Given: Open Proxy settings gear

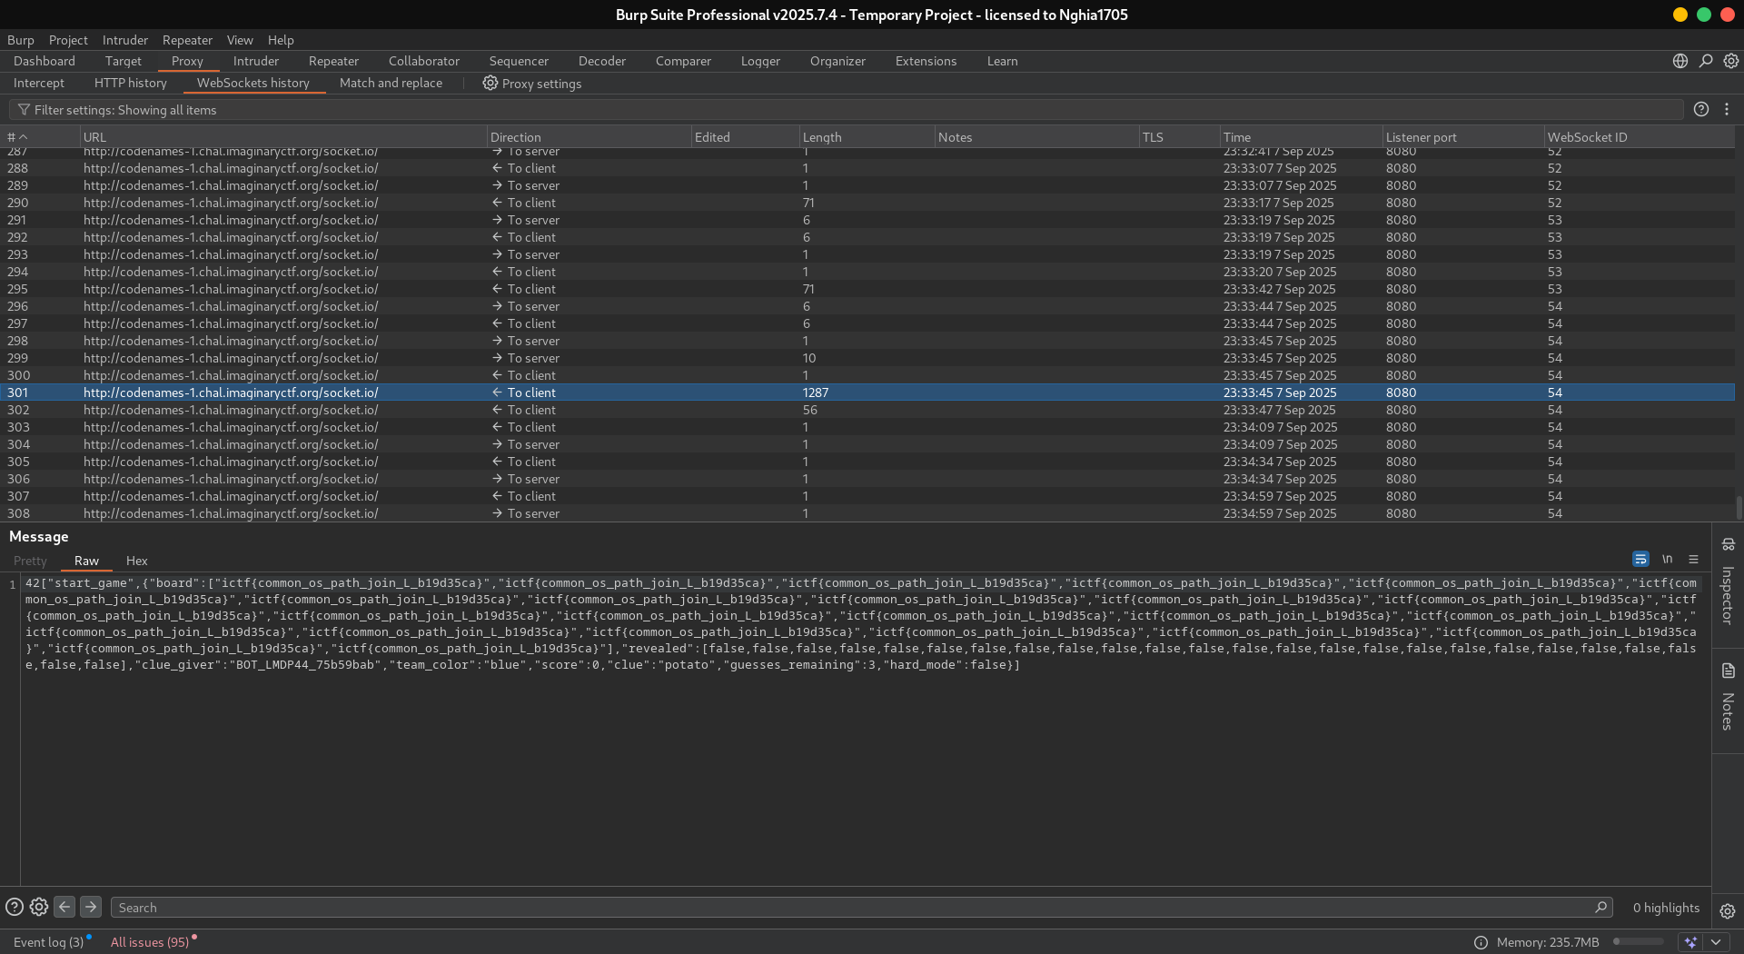Looking at the screenshot, I should pos(490,84).
